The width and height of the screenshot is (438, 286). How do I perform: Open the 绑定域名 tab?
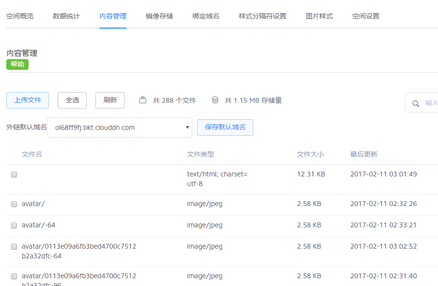point(206,16)
